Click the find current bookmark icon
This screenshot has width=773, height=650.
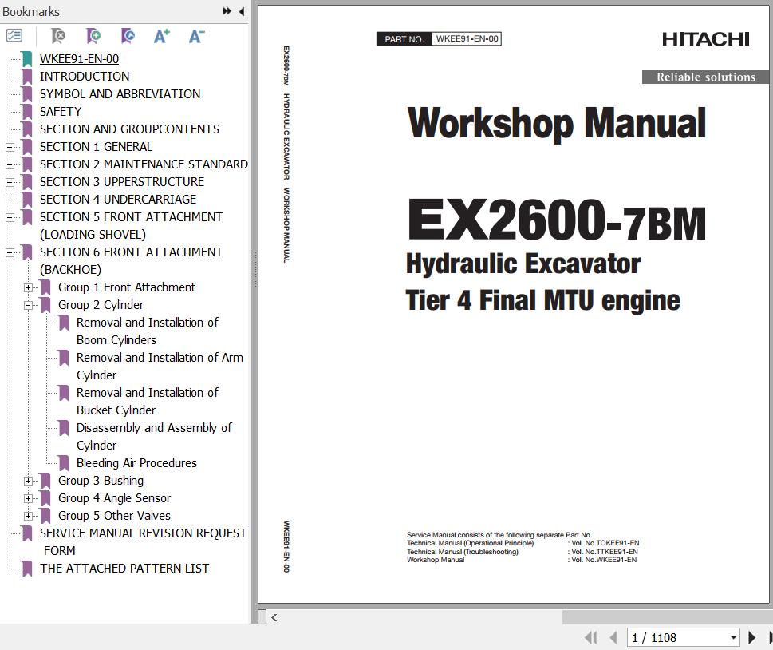point(128,36)
